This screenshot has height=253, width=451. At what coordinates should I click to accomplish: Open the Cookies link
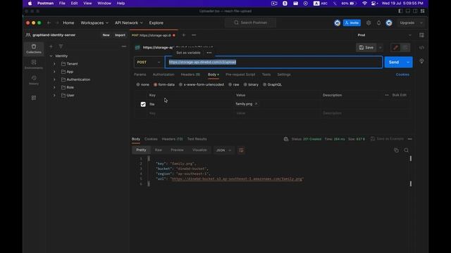click(402, 74)
